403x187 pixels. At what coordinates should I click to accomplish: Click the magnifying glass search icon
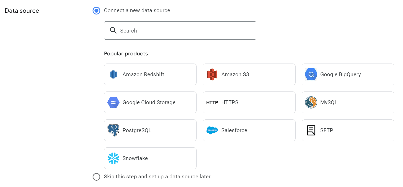point(113,30)
